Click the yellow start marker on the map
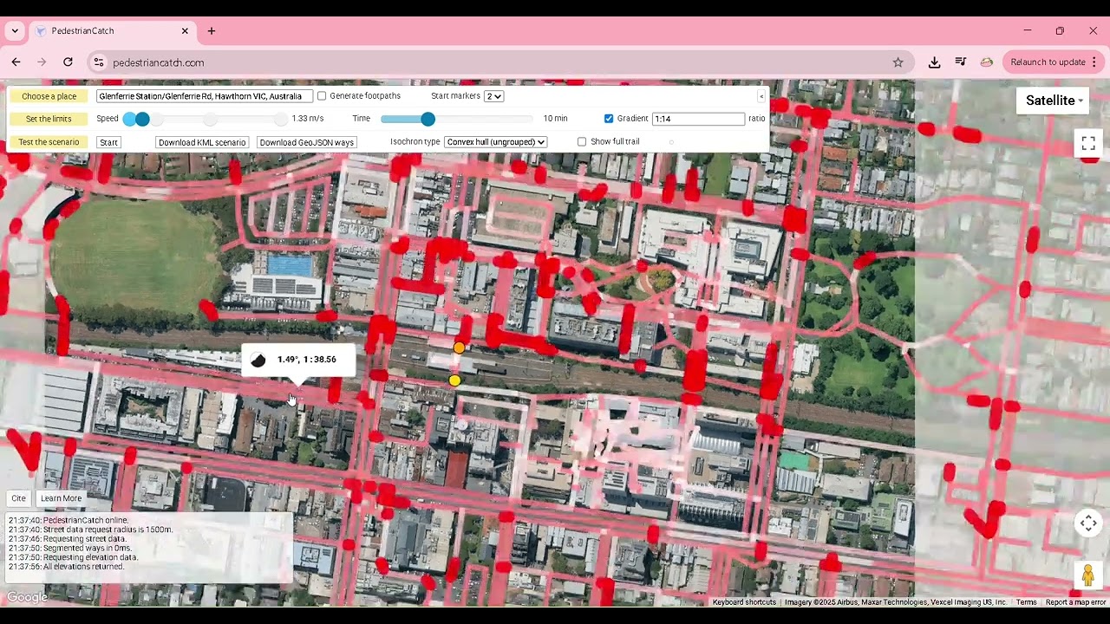Viewport: 1110px width, 624px height. point(454,380)
